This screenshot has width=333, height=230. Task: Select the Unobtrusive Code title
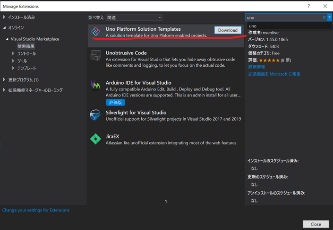pos(126,53)
